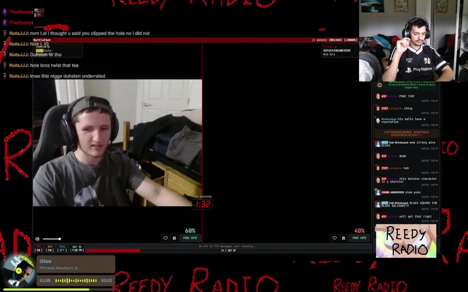Screen dimensions: 468x292
Task: Adjust the volume slider handle
Action: 60,239
